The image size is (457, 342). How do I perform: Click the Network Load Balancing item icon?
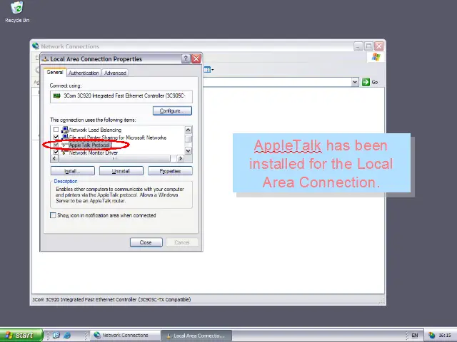[x=65, y=130]
